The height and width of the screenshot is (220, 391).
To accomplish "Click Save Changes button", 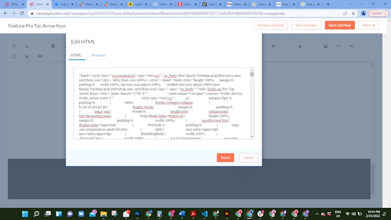I will pyautogui.click(x=306, y=25).
